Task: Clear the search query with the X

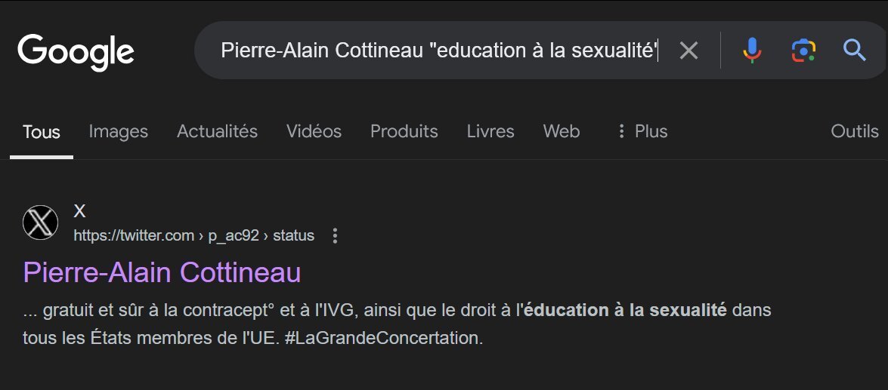Action: point(688,51)
